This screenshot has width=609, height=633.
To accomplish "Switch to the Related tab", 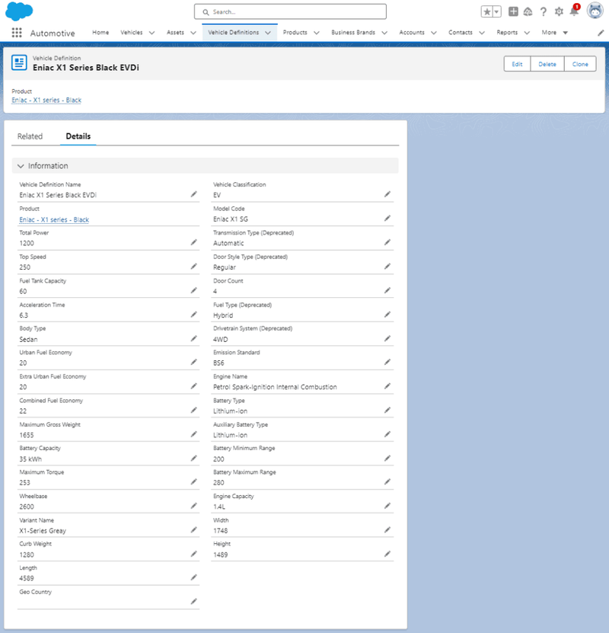I will [30, 136].
